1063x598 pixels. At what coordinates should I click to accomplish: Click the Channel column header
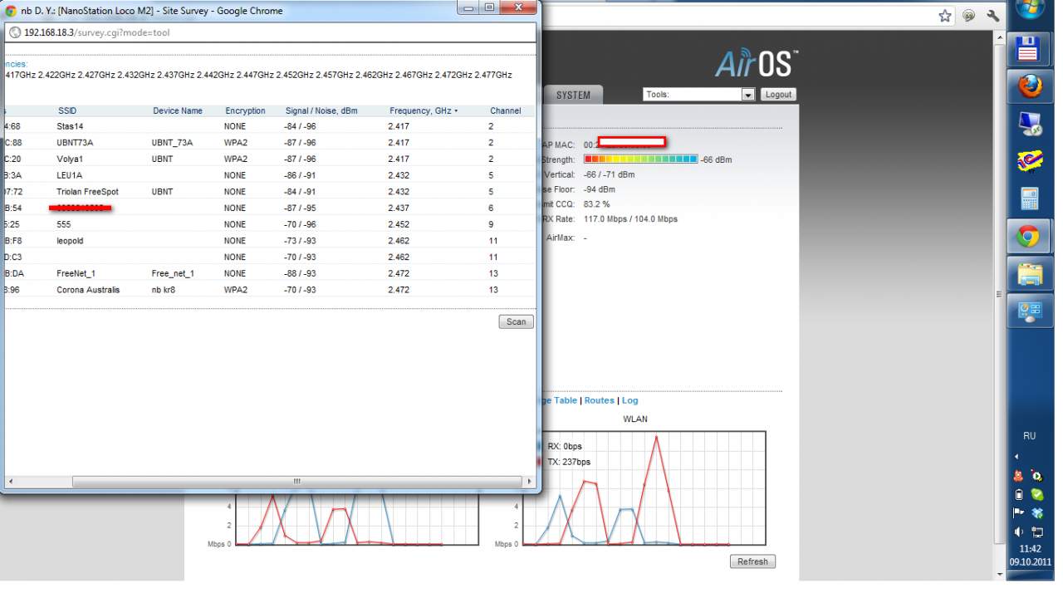coord(505,110)
